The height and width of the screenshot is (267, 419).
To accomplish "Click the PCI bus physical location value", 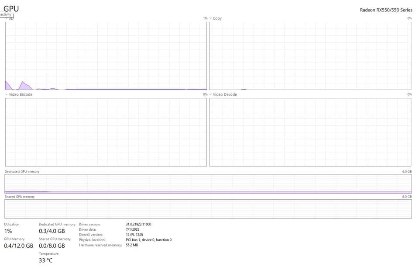I will point(148,240).
